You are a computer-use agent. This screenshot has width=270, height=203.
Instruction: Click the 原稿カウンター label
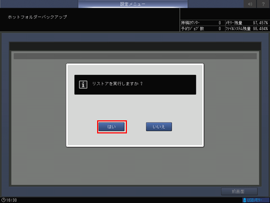pos(190,23)
